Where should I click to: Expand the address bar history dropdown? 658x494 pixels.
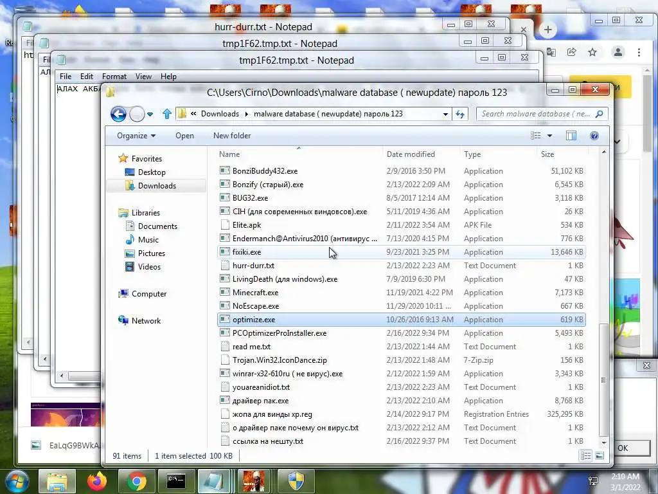[x=445, y=114]
